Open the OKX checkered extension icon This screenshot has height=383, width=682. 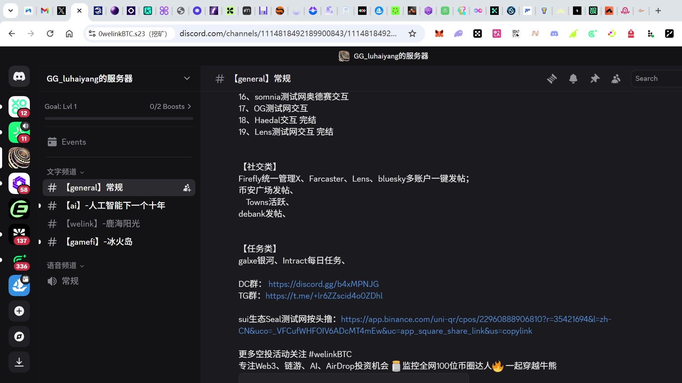[478, 34]
